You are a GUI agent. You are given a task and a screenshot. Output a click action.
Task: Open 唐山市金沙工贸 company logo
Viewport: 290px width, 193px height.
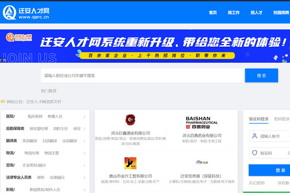pyautogui.click(x=130, y=163)
